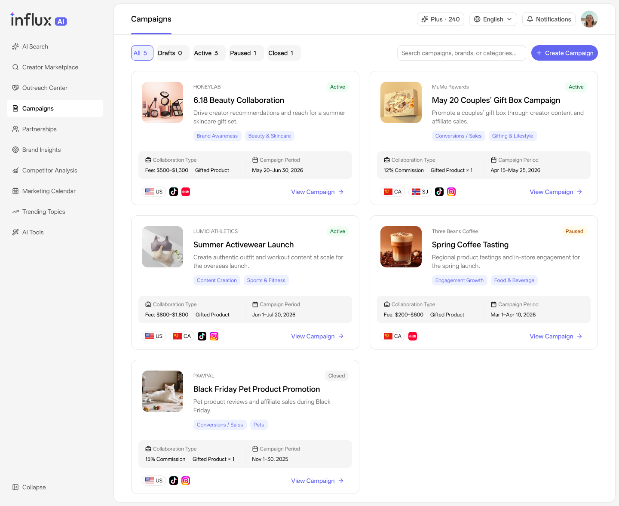Open the Outreach Center page
The height and width of the screenshot is (506, 619).
coord(55,88)
